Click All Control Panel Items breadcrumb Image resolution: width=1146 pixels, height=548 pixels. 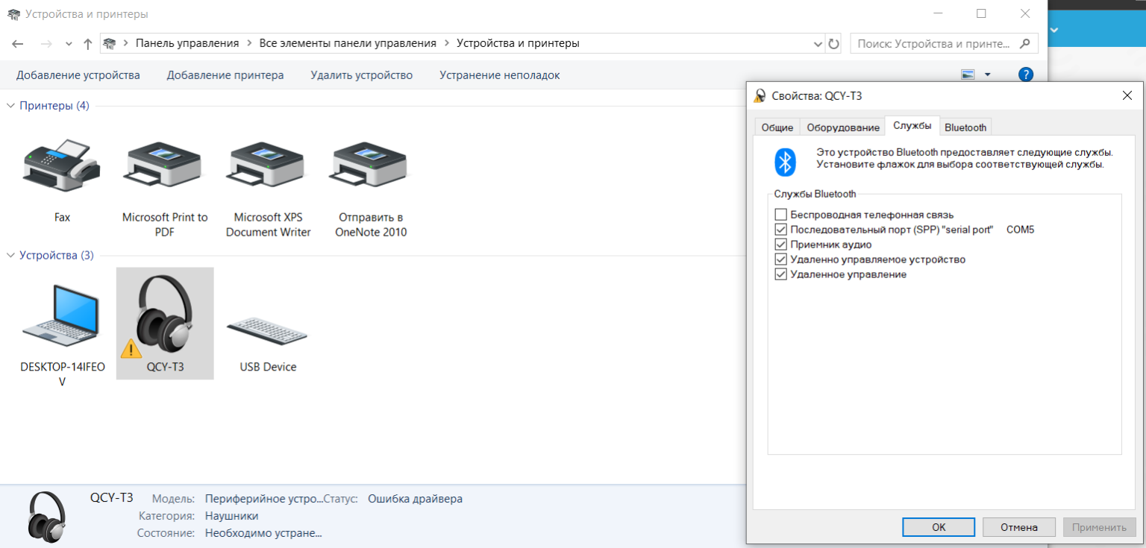348,43
